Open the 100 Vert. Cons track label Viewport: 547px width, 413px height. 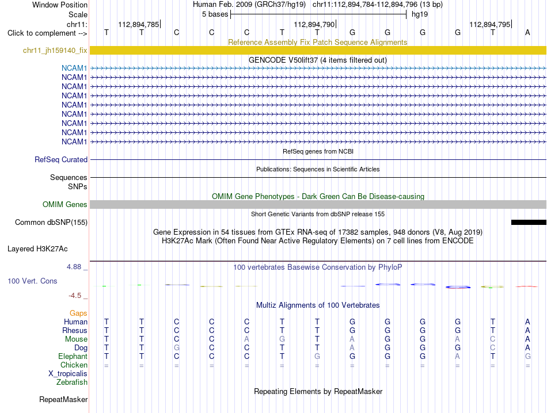tap(32, 281)
